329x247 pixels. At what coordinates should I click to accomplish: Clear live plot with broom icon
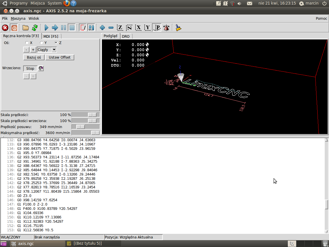pos(178,28)
